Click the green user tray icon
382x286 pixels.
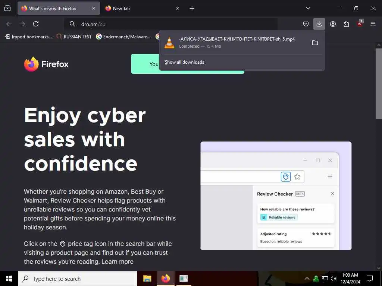coord(316,279)
